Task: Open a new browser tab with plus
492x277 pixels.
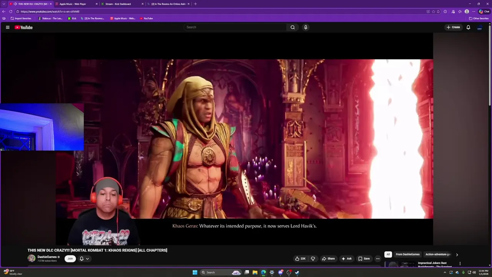Action: (x=195, y=4)
